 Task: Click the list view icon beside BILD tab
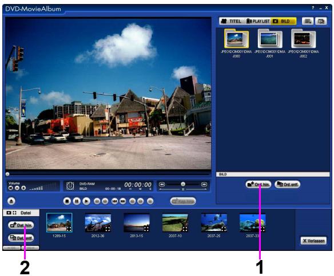308,21
